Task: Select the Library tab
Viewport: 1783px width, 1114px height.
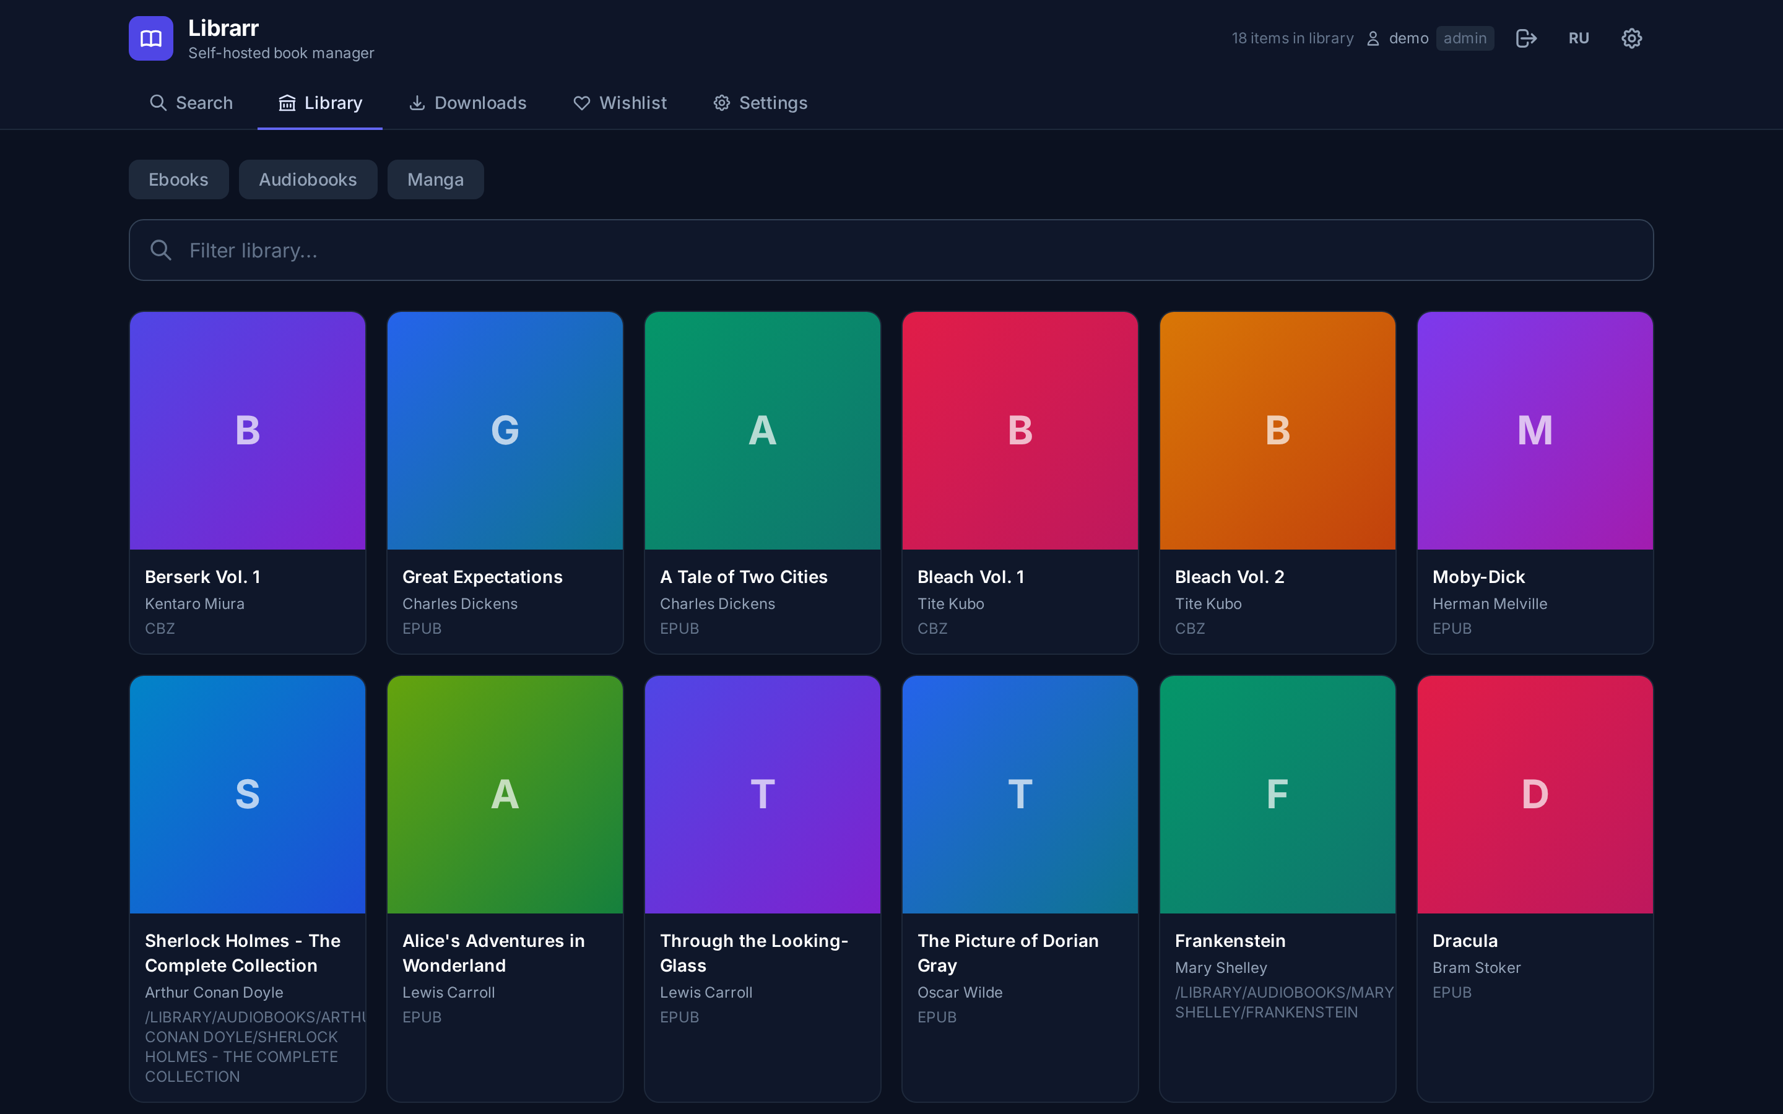Action: click(319, 102)
